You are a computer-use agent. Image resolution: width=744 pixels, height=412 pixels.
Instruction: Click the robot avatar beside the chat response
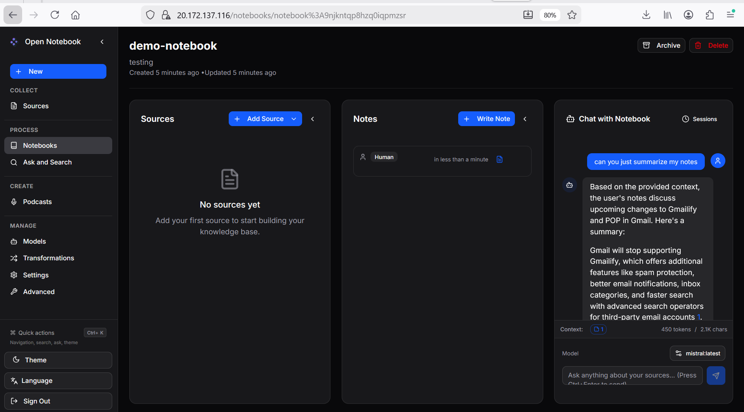pyautogui.click(x=569, y=185)
